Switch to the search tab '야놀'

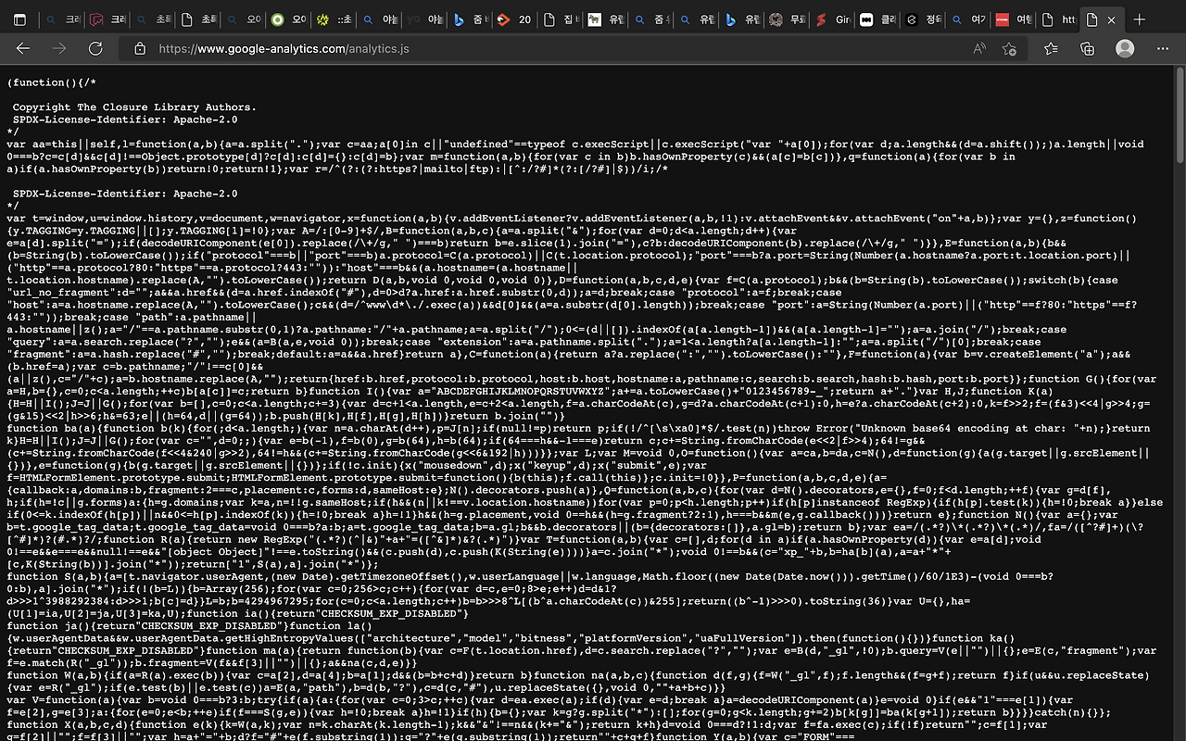click(378, 19)
